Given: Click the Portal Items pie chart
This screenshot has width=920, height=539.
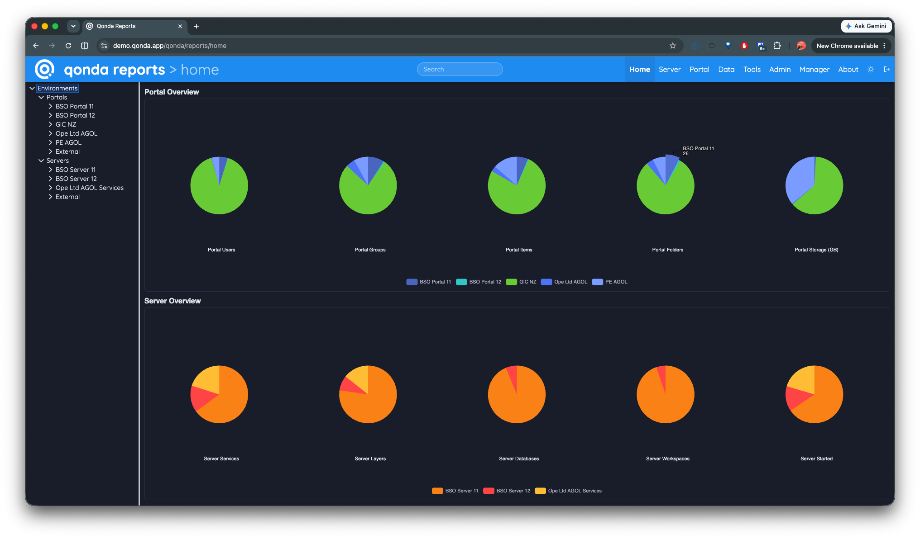Looking at the screenshot, I should click(x=517, y=185).
